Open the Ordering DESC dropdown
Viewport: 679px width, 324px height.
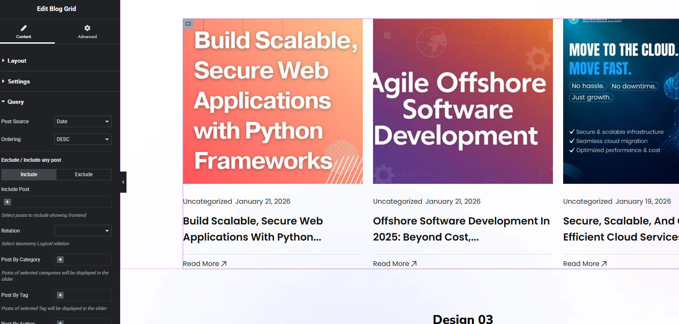pyautogui.click(x=83, y=139)
